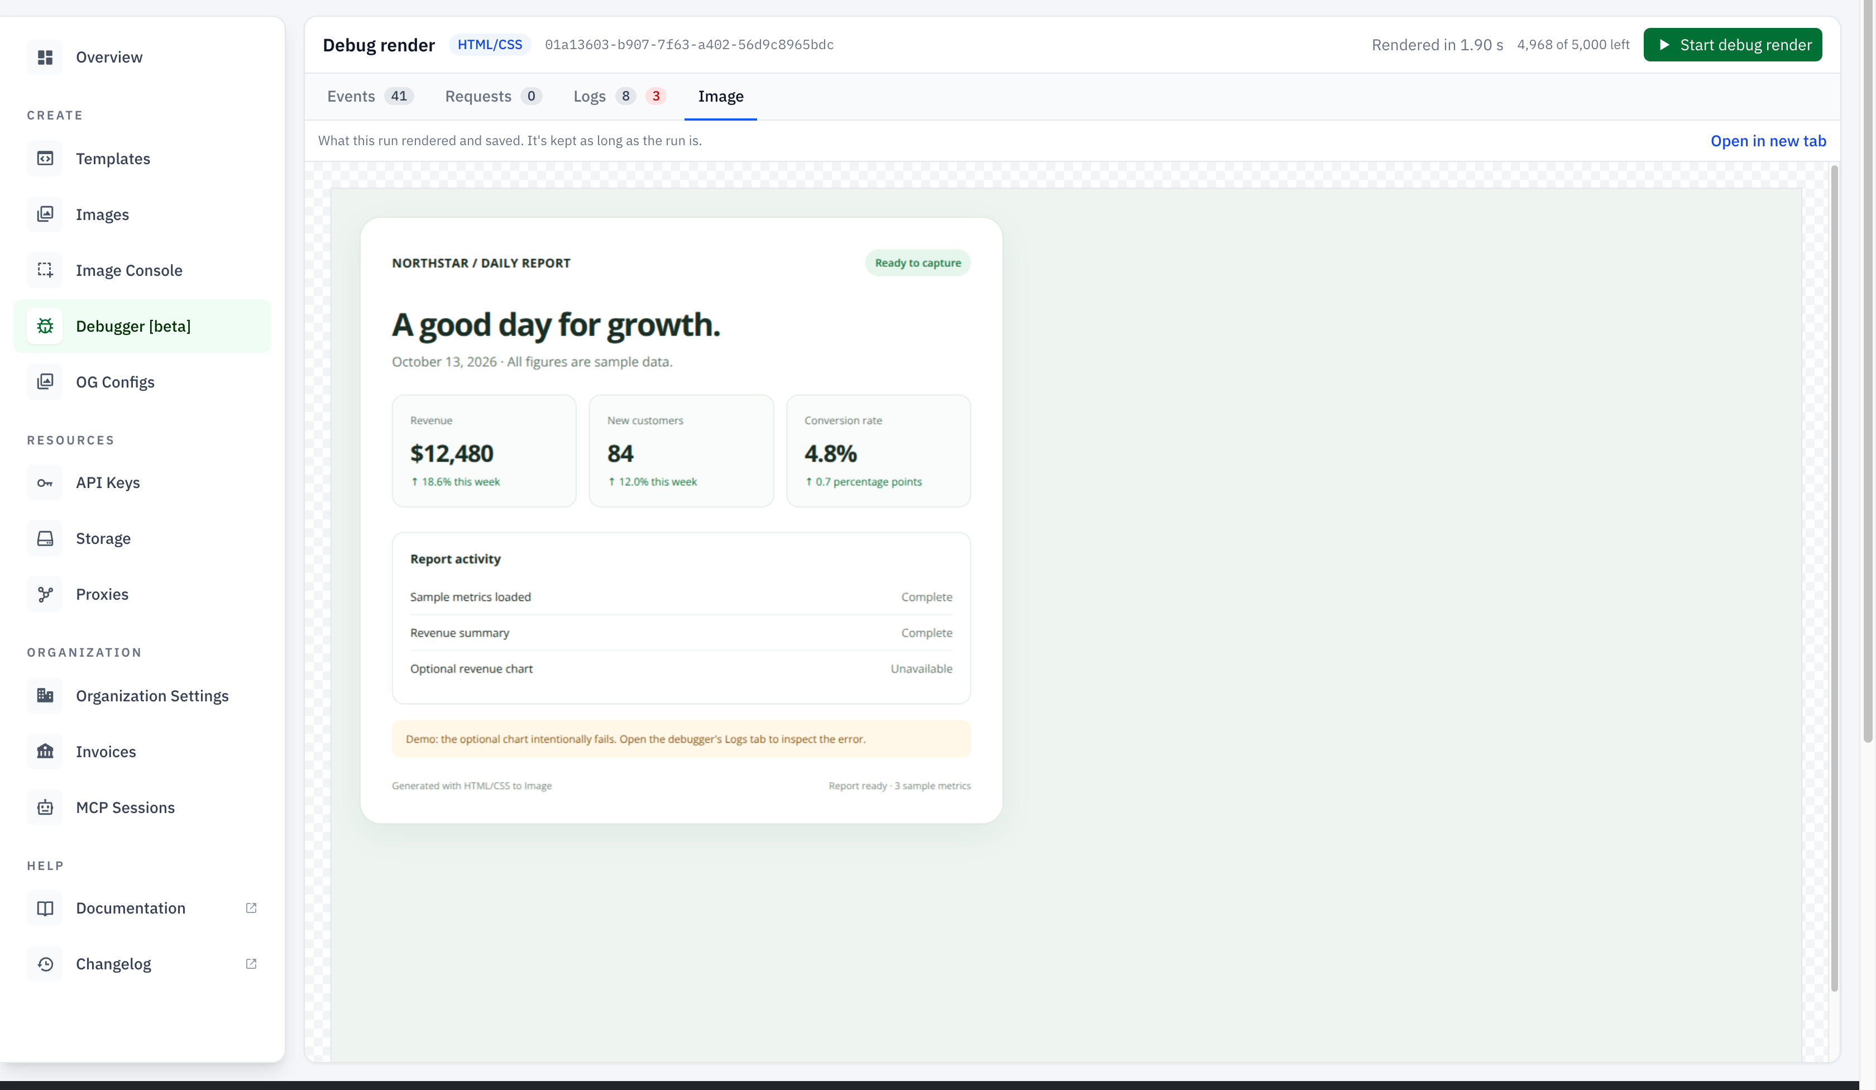Open the Documentation book icon
Viewport: 1876px width, 1090px height.
click(45, 909)
